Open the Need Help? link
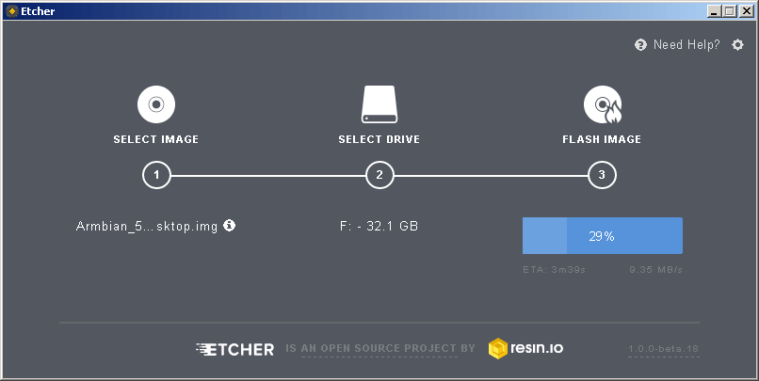 [686, 45]
